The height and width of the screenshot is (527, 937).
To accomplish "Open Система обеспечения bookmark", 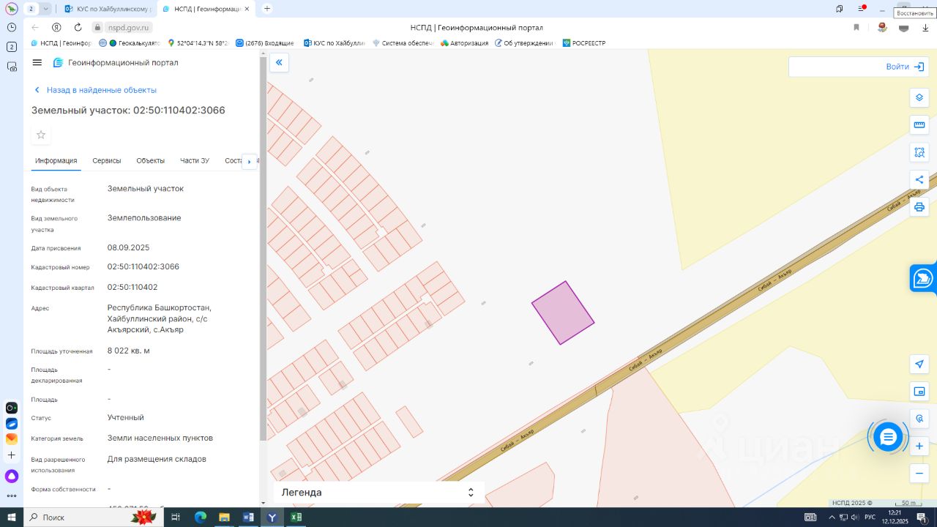I will [x=403, y=43].
